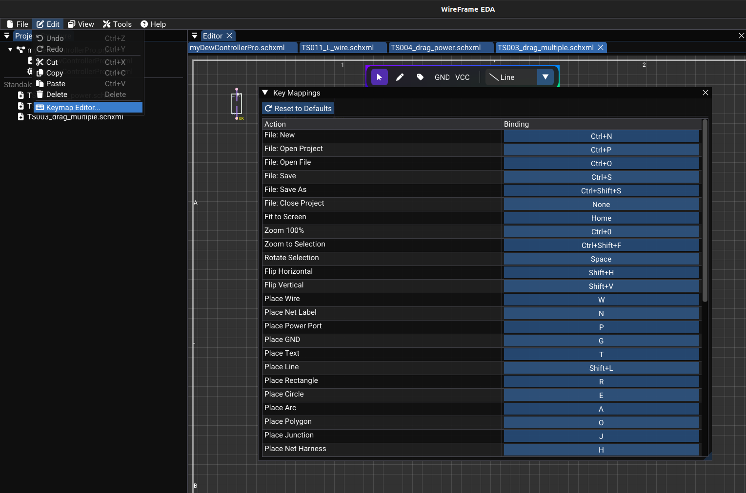The image size is (746, 493).
Task: Change A binding for Place Arc
Action: [x=601, y=409]
